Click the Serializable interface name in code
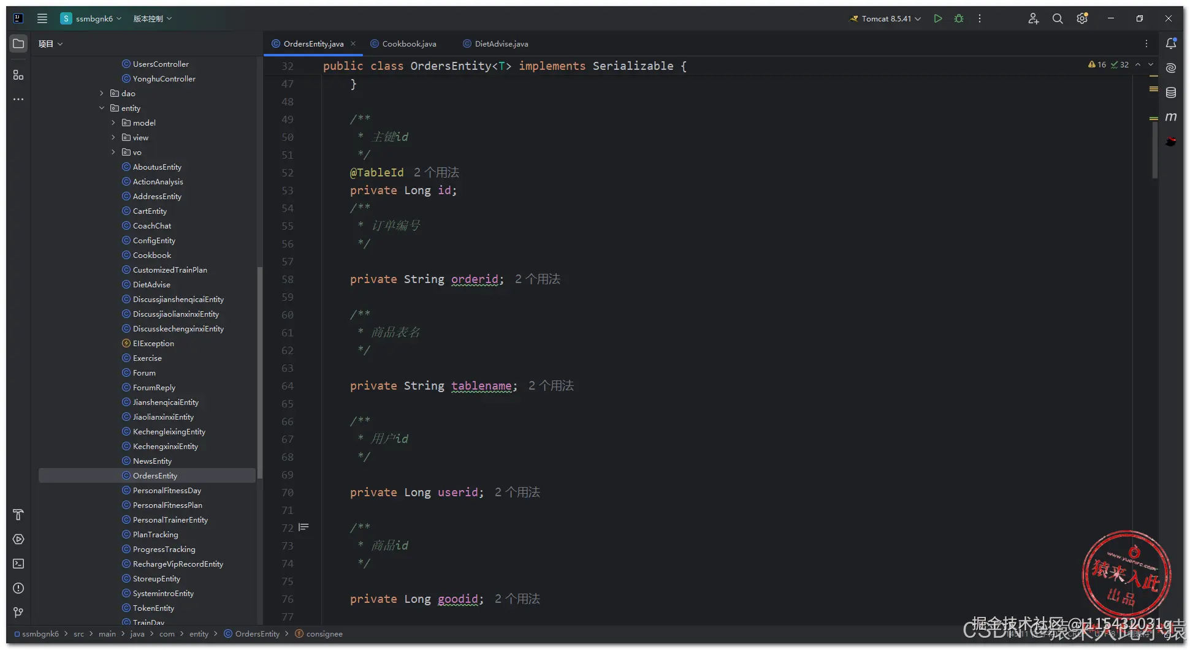 [x=633, y=66]
